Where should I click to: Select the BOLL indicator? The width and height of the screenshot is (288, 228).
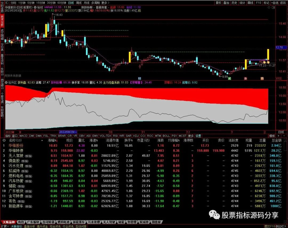(x=166, y=136)
